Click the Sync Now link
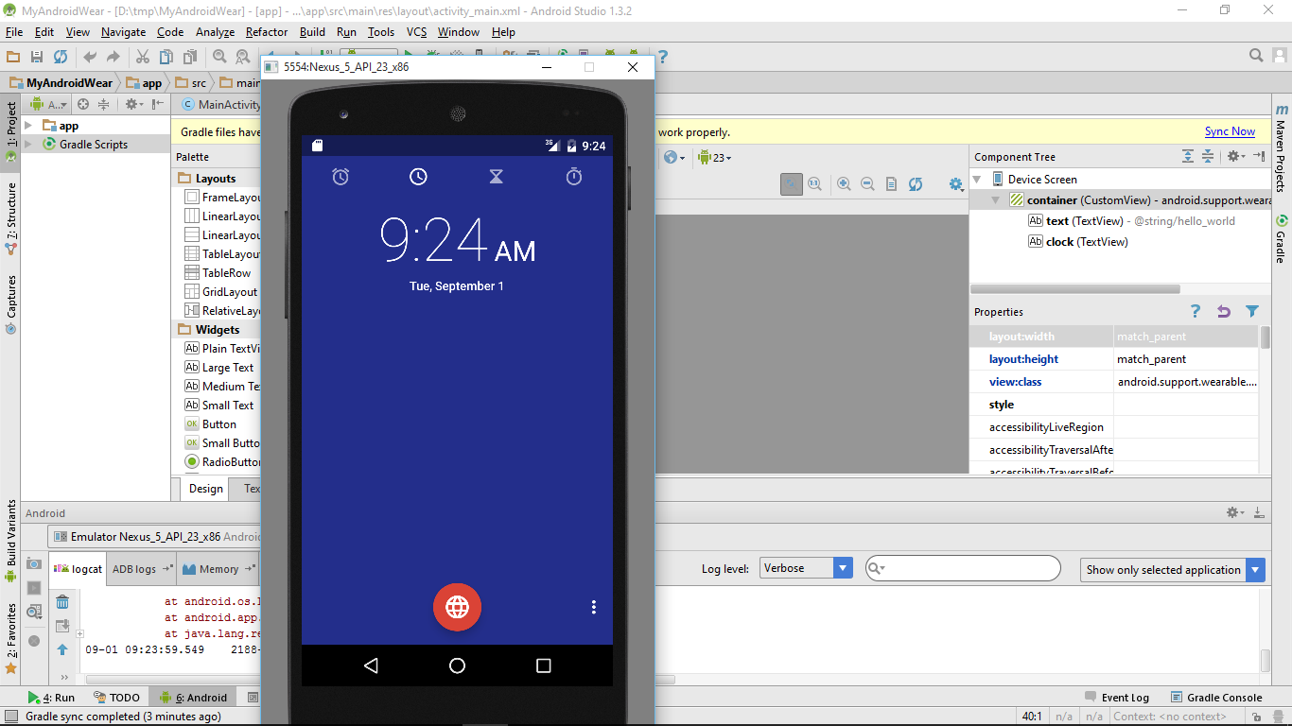 (1230, 131)
